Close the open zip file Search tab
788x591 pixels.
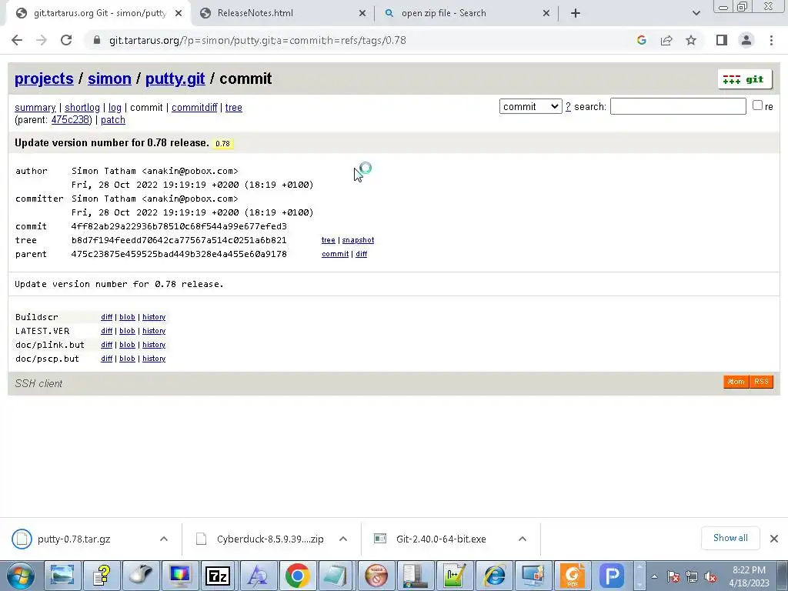[546, 14]
